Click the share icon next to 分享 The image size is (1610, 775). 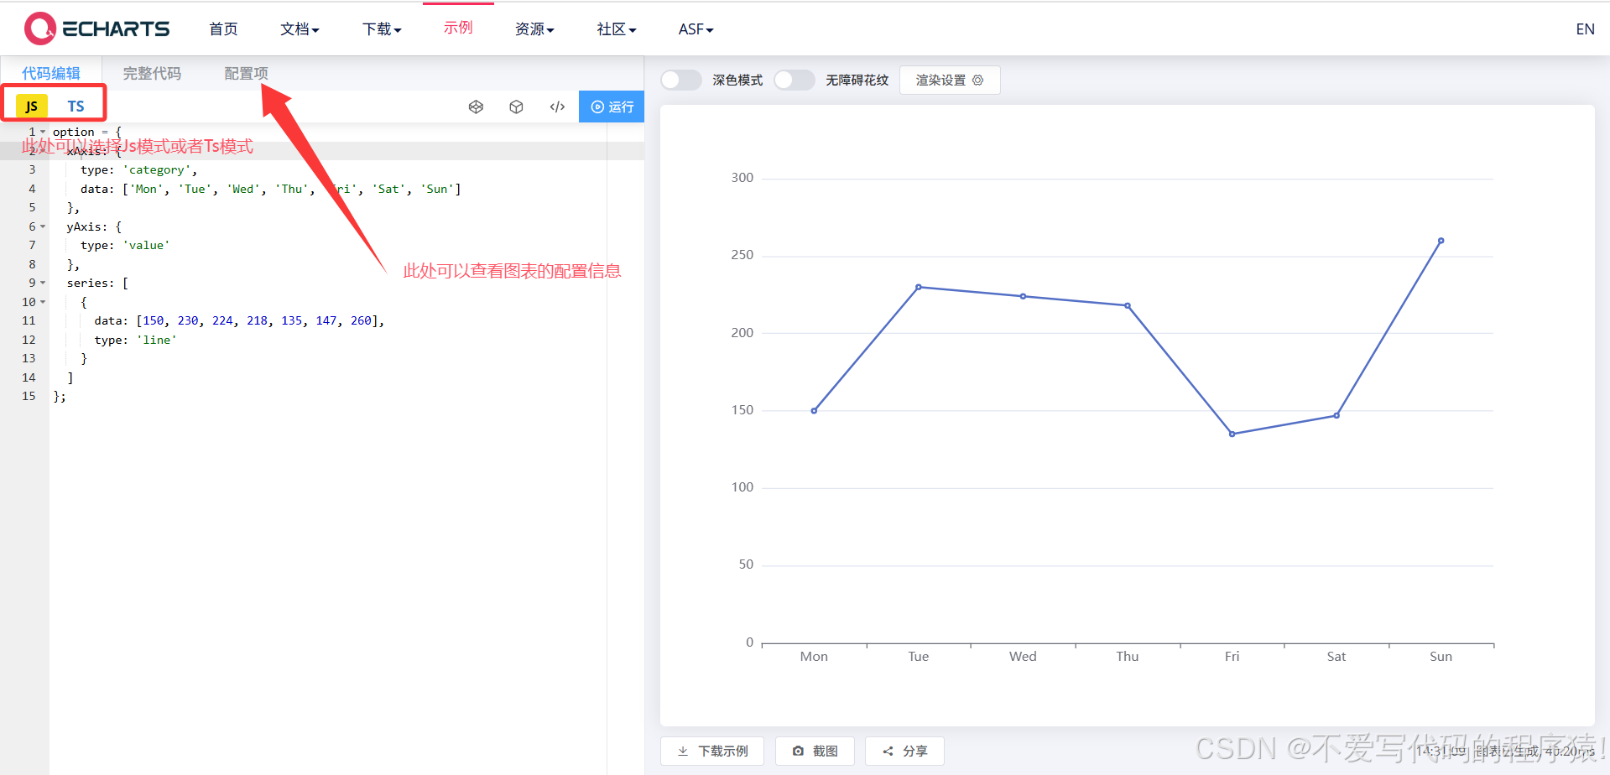click(888, 751)
